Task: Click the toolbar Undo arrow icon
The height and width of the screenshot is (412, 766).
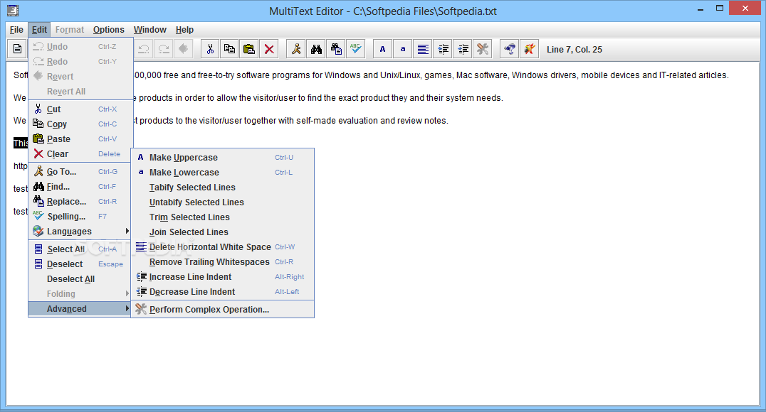Action: coord(144,49)
